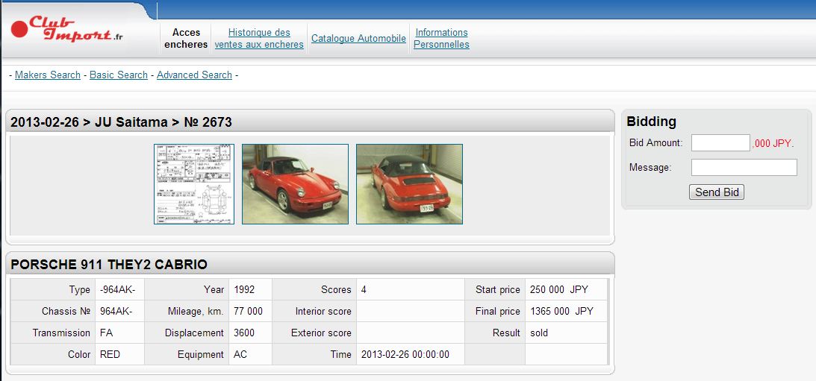
Task: Open the Advanced Search link
Action: point(194,75)
